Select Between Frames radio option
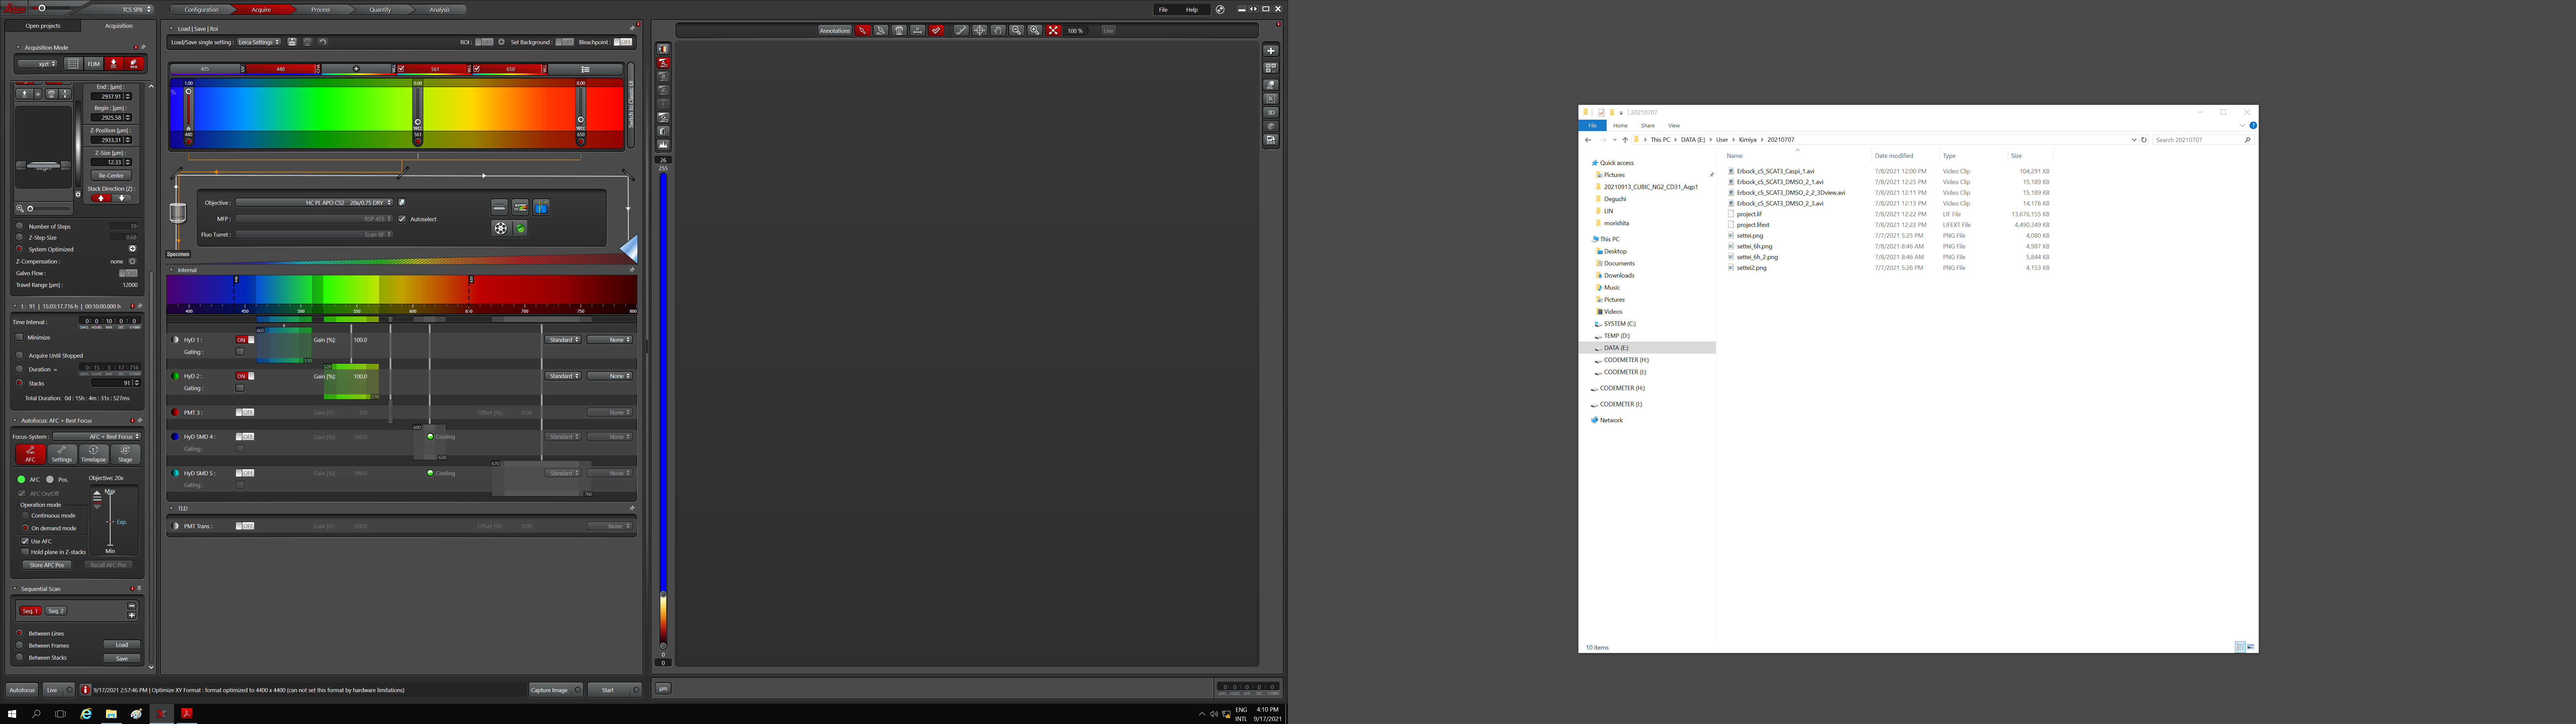 (19, 645)
